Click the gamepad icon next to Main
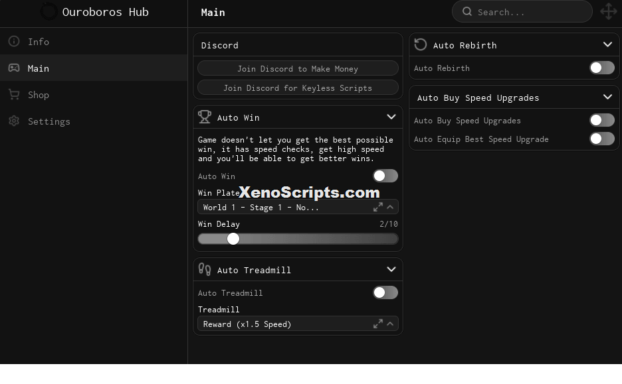 tap(14, 68)
